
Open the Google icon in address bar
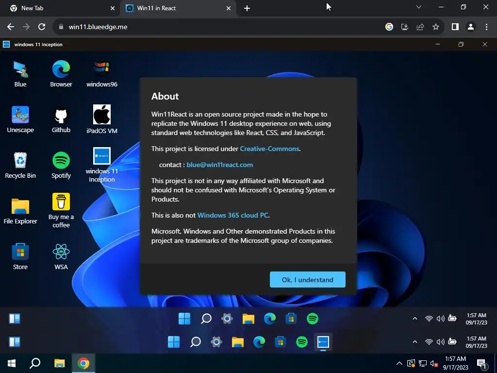[x=389, y=27]
